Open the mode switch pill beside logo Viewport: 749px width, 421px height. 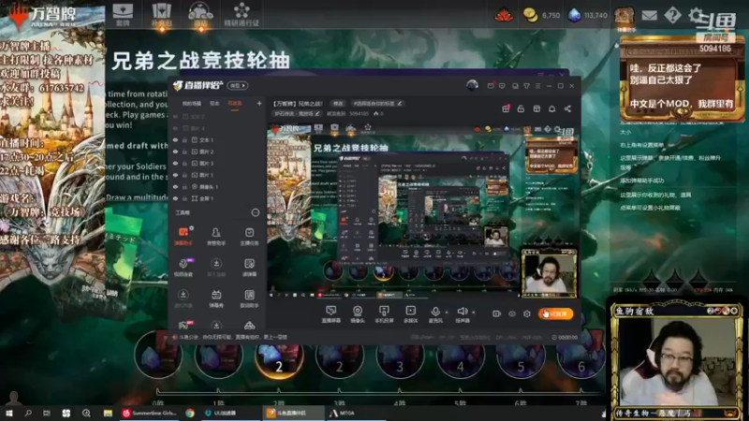pos(238,85)
